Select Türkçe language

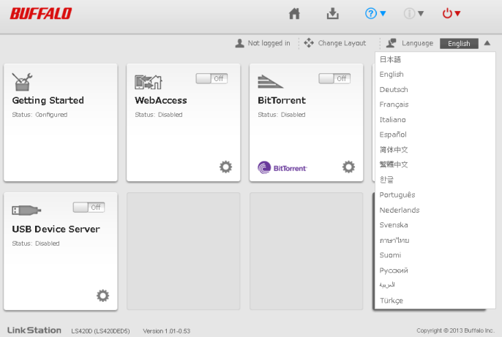435,300
